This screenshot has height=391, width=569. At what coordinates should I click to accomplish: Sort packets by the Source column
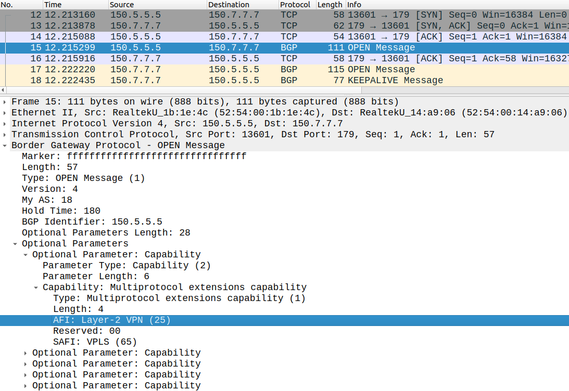click(x=158, y=5)
